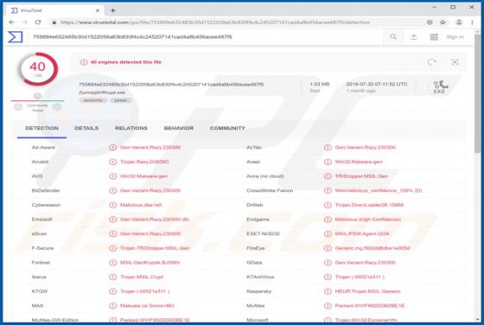484x325 pixels.
Task: Click the Ad-Aware engine name
Action: (x=43, y=148)
